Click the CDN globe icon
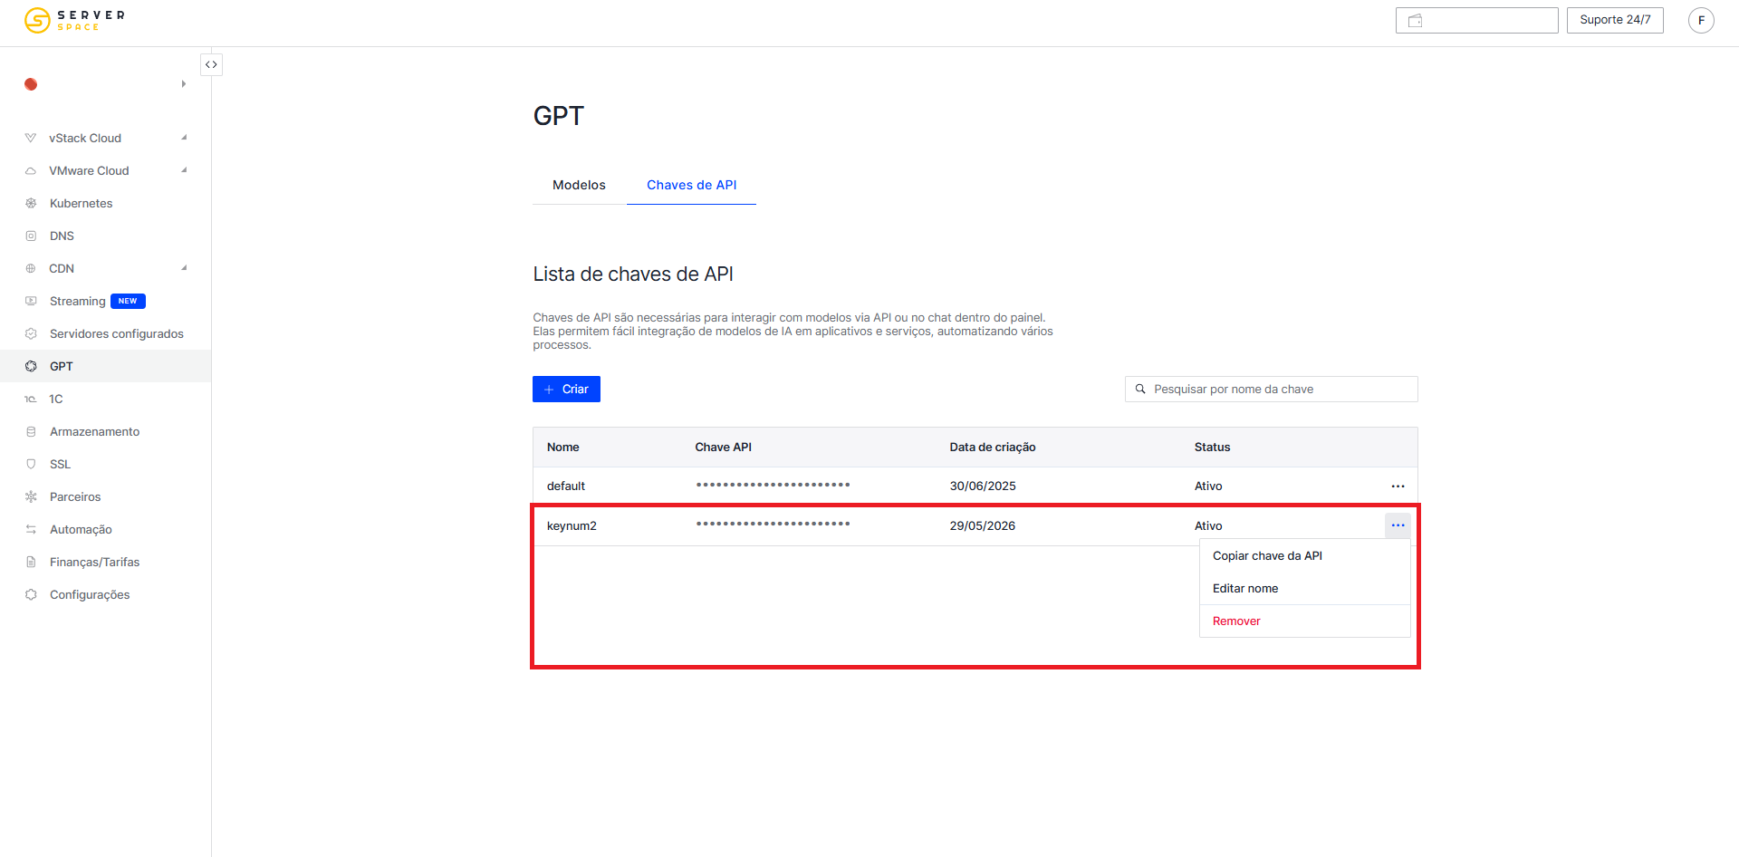The image size is (1739, 857). pos(31,268)
